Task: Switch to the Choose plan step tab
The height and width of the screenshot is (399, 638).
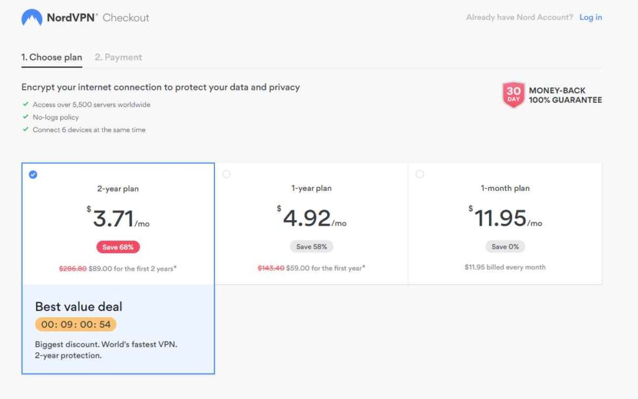Action: coord(52,57)
